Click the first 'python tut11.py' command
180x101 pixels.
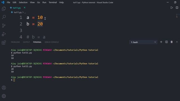[x=22, y=53]
